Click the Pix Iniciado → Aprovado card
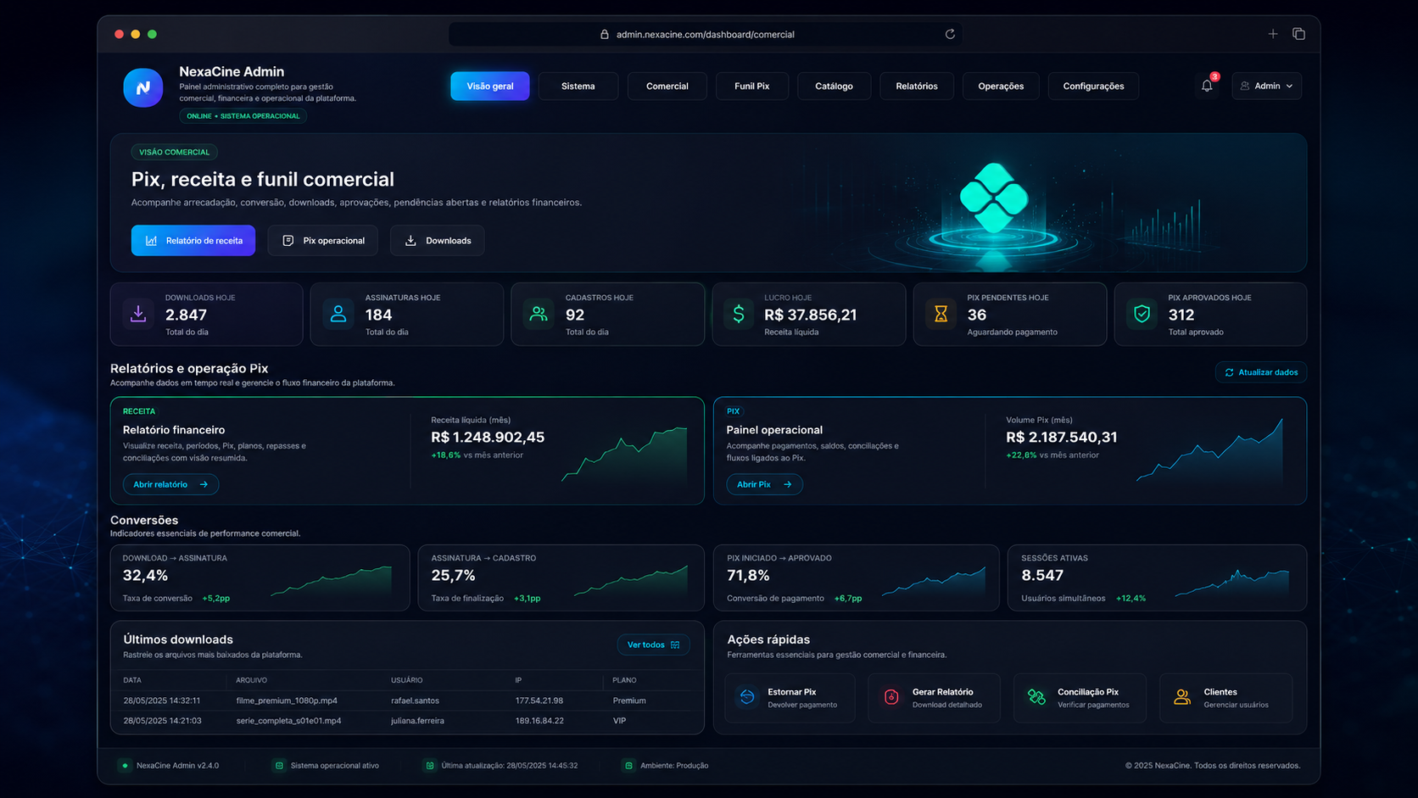Viewport: 1418px width, 798px height. [857, 578]
